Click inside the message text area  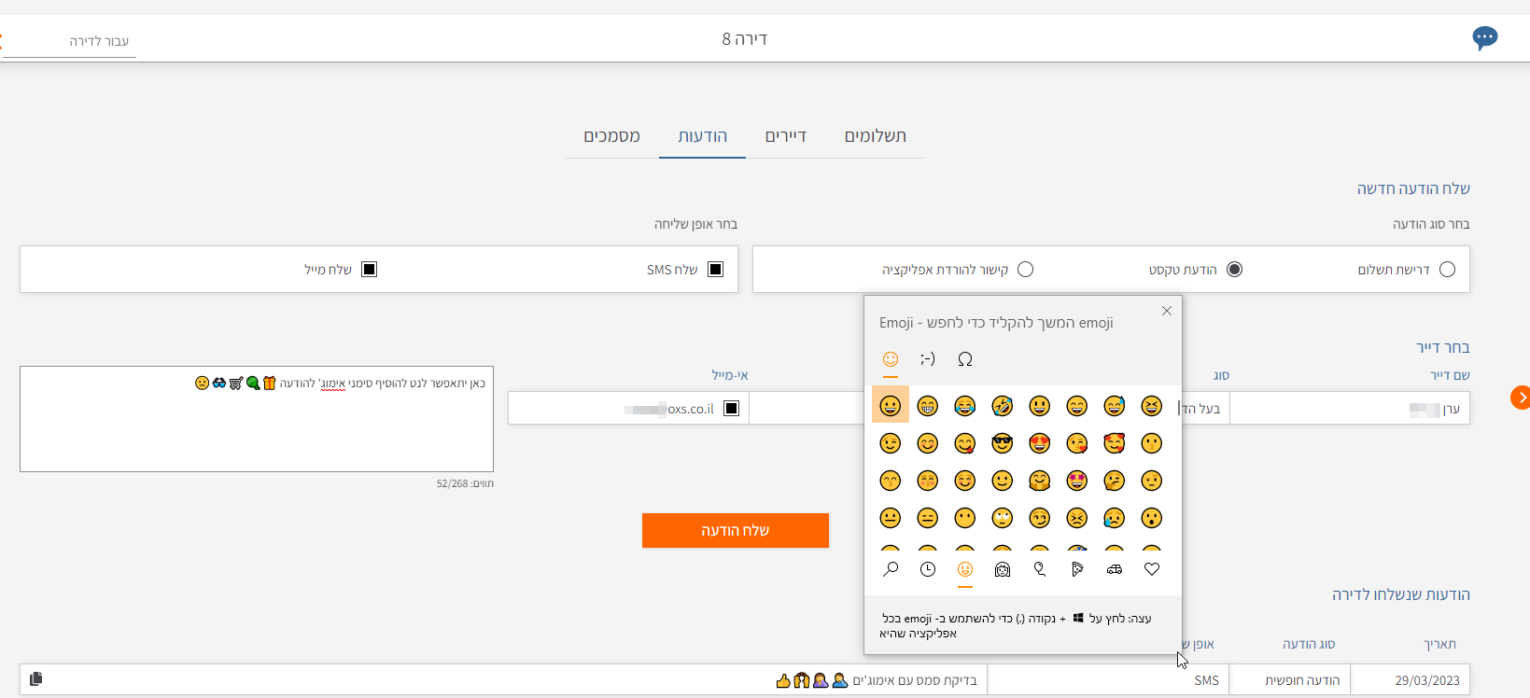pyautogui.click(x=257, y=429)
